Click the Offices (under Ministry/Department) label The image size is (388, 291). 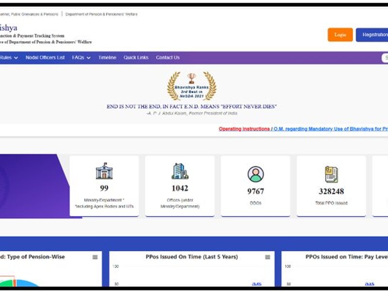[180, 203]
